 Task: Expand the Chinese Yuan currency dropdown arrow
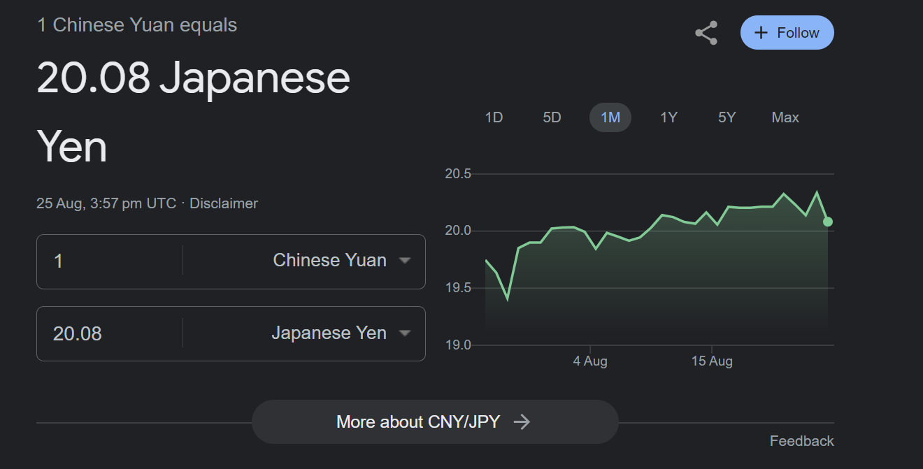tap(404, 261)
